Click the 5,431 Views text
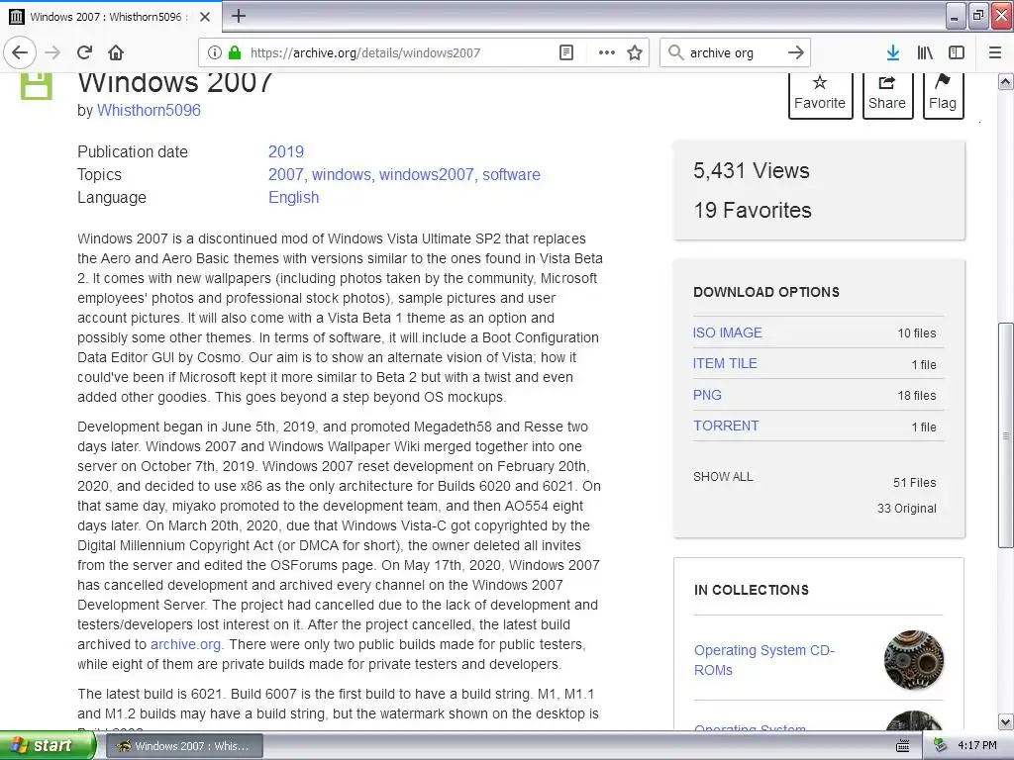The width and height of the screenshot is (1014, 760). [752, 170]
